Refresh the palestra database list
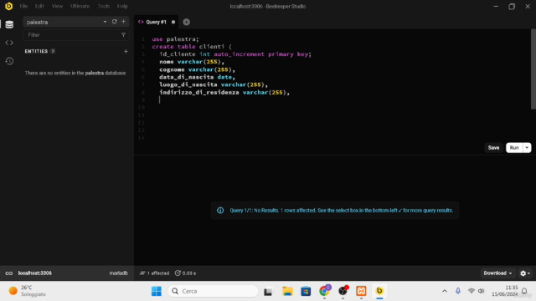Screen dimensions: 536x301 click(114, 22)
